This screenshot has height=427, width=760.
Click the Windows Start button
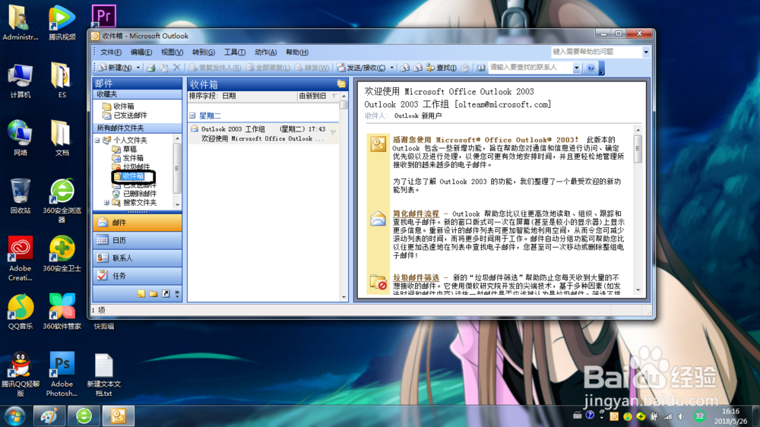click(x=14, y=416)
